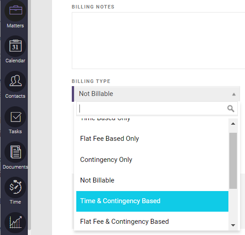Select the partially hidden Time Based Only option
The height and width of the screenshot is (235, 245).
tap(152, 120)
